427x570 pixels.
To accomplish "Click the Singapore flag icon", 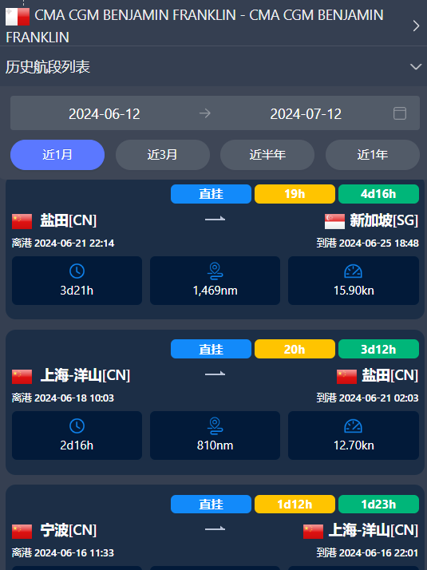I will (x=334, y=221).
